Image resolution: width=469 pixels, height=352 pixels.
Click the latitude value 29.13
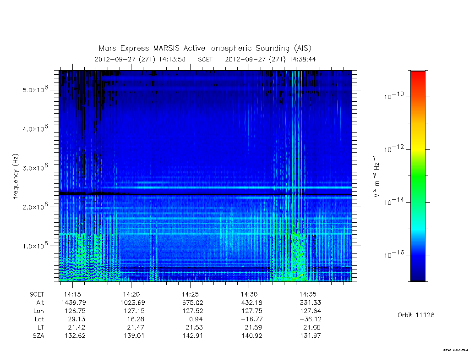click(76, 319)
